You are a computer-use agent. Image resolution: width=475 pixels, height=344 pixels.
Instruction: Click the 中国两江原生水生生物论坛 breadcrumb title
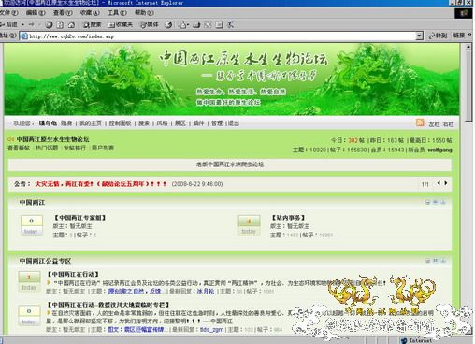coord(52,139)
